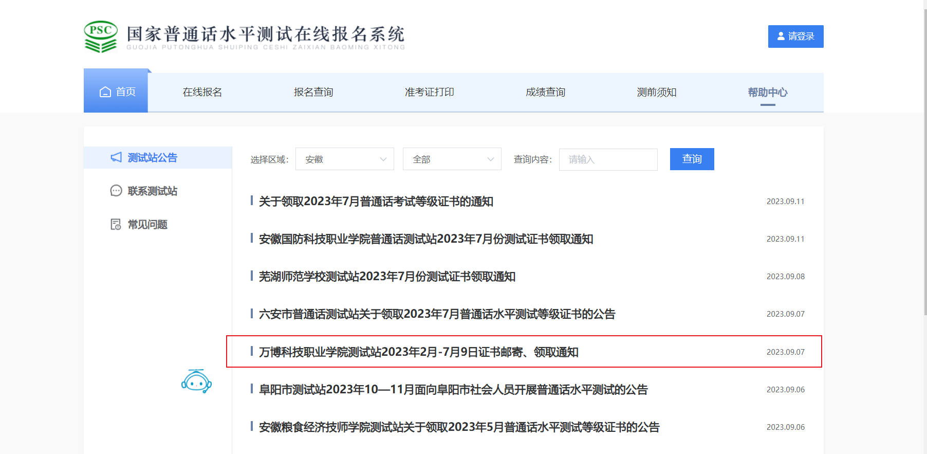
Task: Select 联系测试站 in the sidebar
Action: (x=153, y=191)
